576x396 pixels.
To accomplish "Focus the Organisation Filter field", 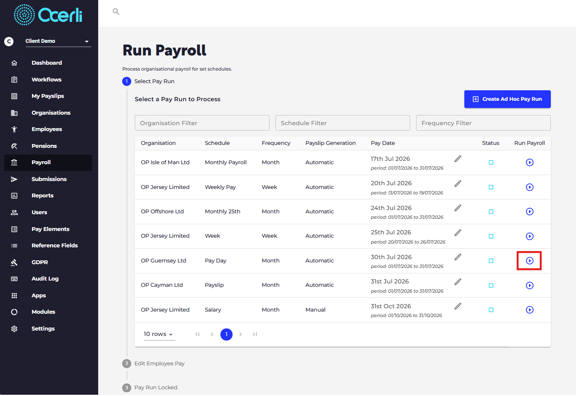I will click(202, 123).
